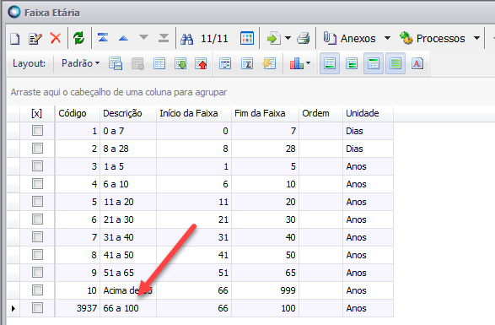Refresh the list with the green arrows icon
495x325 pixels.
pos(79,39)
